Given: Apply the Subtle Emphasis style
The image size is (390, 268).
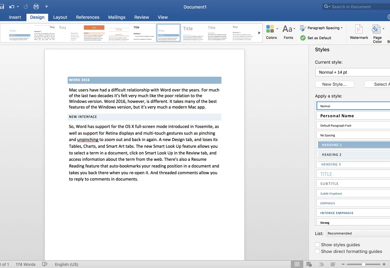Looking at the screenshot, I should [353, 193].
